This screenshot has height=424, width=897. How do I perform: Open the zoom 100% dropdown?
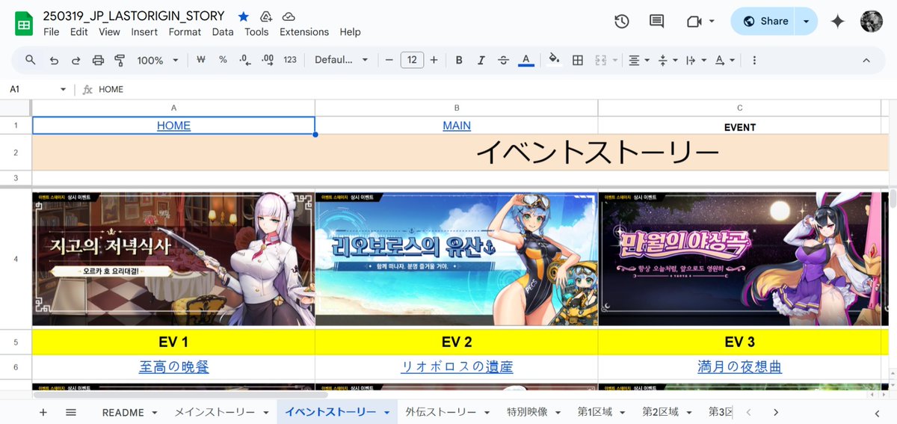(158, 60)
